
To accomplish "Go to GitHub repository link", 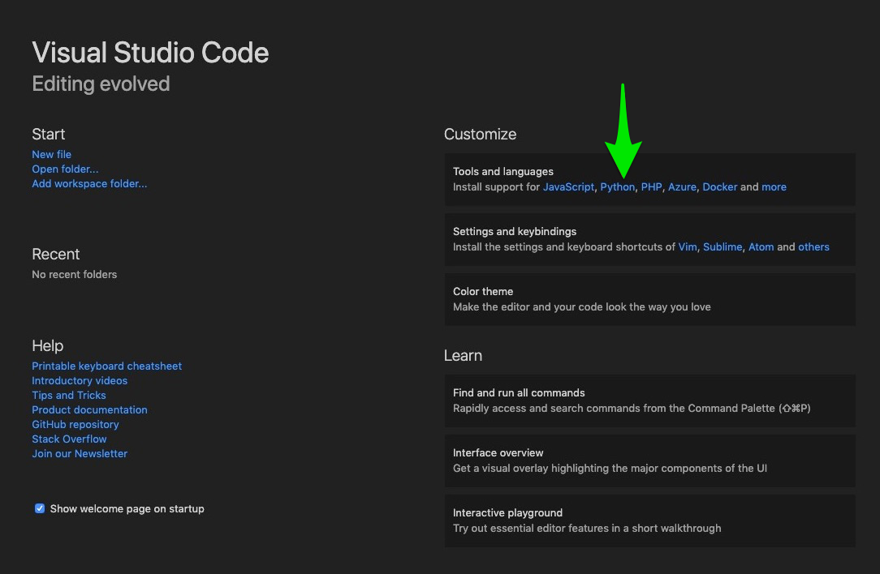I will click(x=75, y=424).
